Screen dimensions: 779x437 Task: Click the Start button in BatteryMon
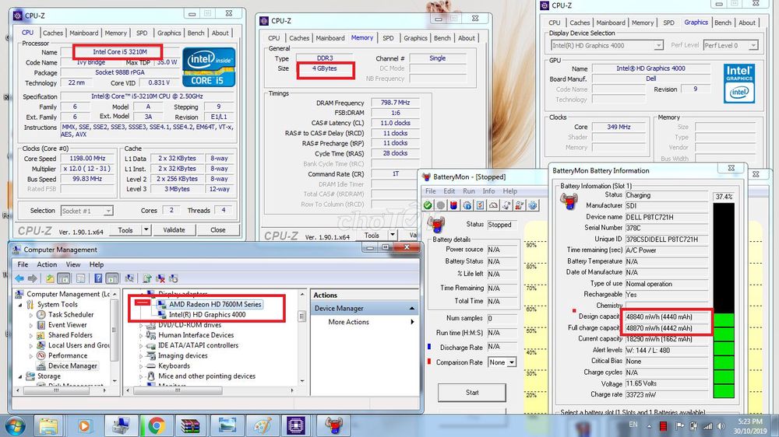[472, 393]
